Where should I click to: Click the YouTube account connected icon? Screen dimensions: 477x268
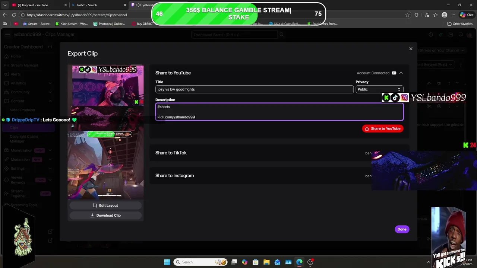pyautogui.click(x=394, y=73)
